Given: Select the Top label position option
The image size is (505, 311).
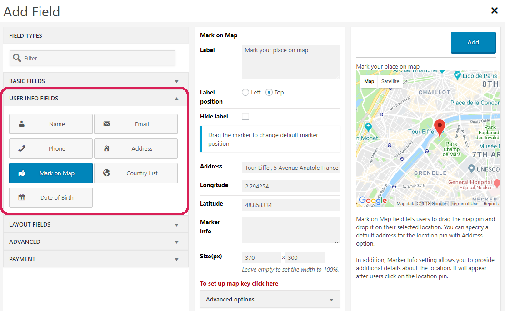Looking at the screenshot, I should pos(269,92).
